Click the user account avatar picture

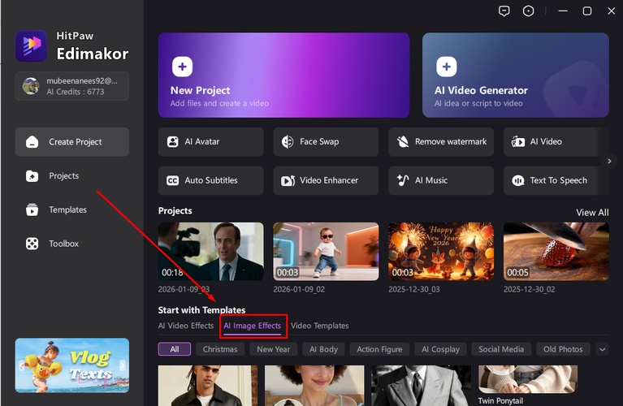pyautogui.click(x=31, y=86)
